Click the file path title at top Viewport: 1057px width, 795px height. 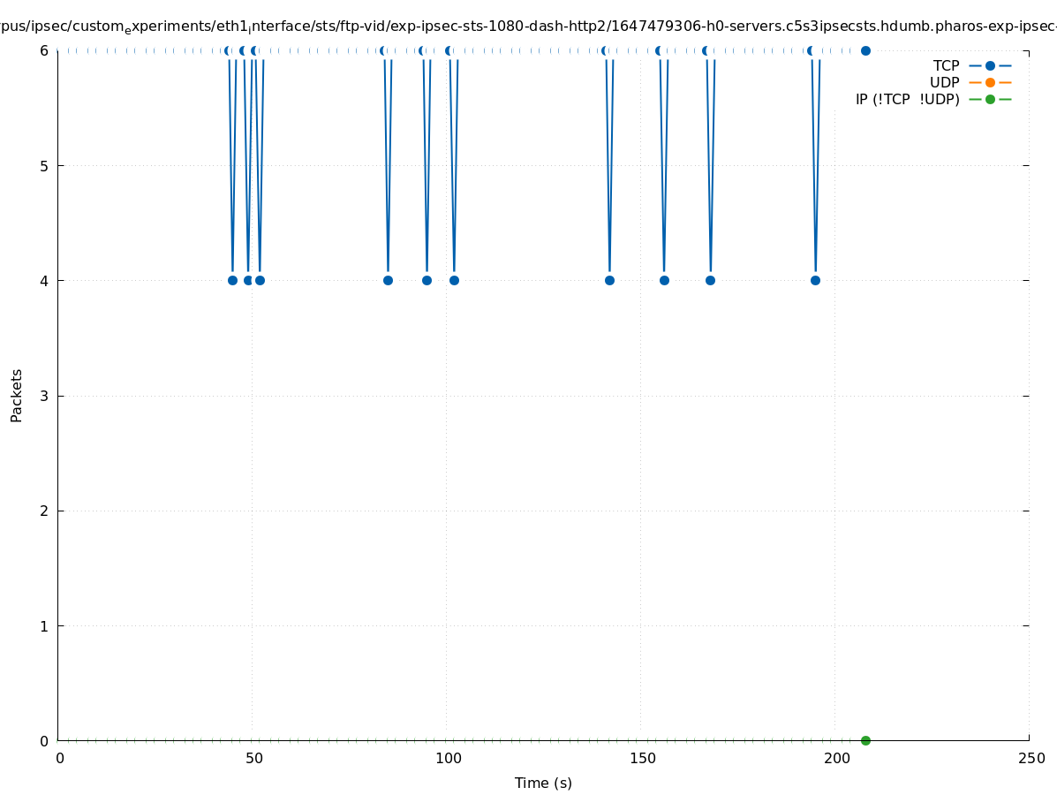click(528, 27)
